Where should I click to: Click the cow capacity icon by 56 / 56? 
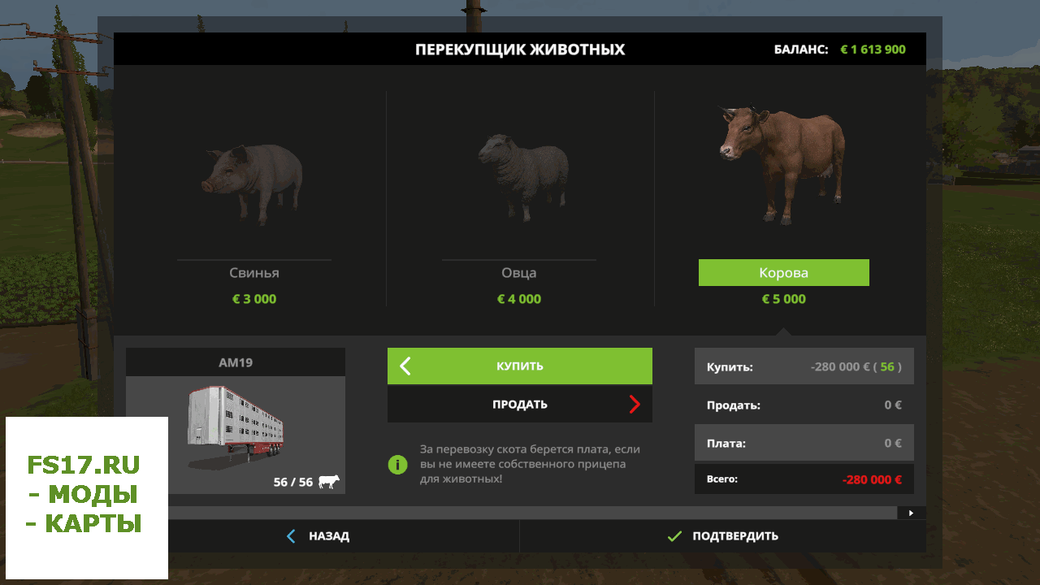[x=329, y=482]
